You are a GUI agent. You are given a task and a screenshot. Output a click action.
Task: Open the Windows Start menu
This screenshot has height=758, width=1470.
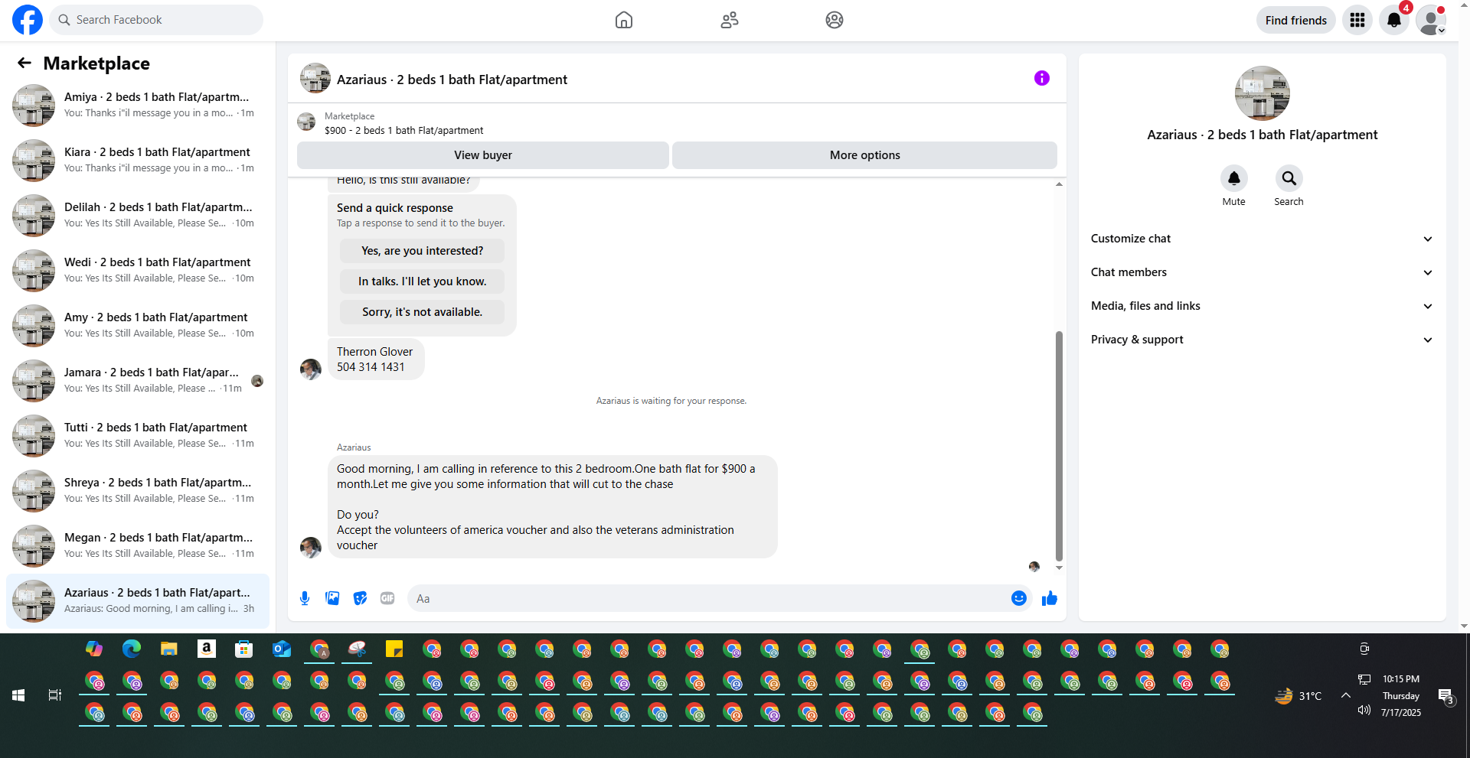[x=18, y=695]
